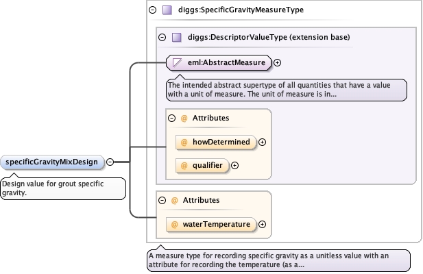Expand the eml:AbstractMeasure plus button

pyautogui.click(x=278, y=63)
